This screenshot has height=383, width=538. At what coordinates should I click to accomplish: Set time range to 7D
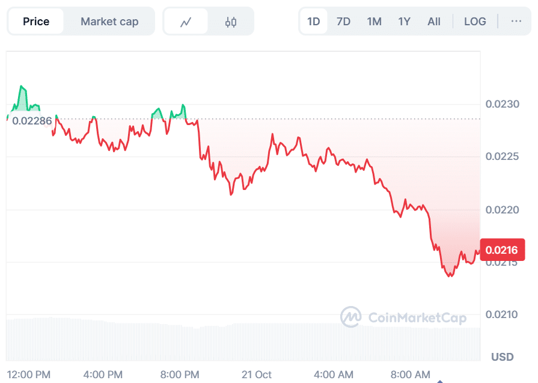[x=343, y=22]
